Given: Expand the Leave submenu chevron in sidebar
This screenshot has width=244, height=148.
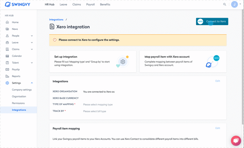Looking at the screenshot, I should 32,42.
